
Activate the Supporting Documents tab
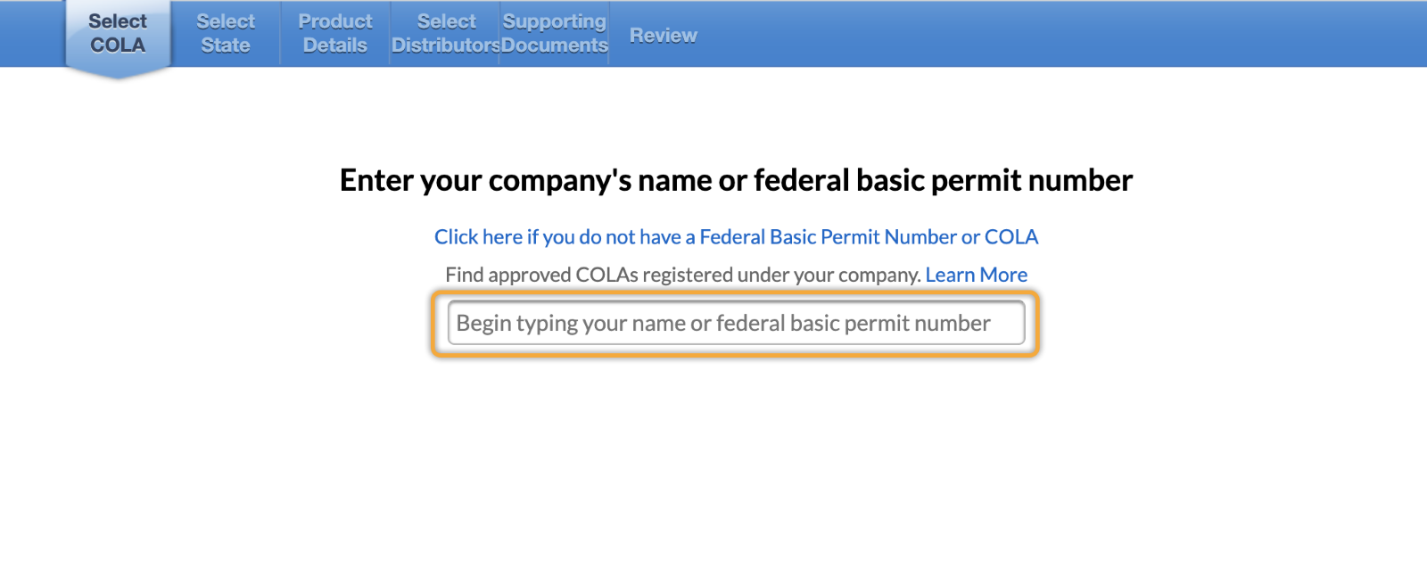(x=554, y=33)
